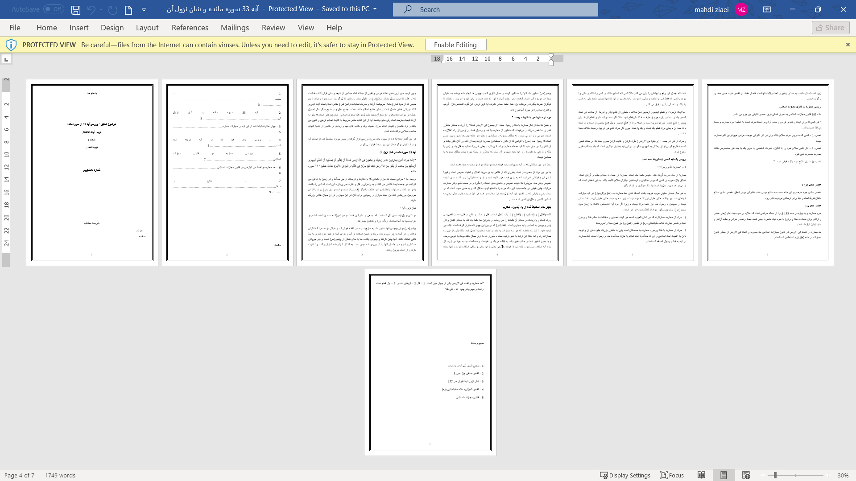Open the Design ribbon tab
Screen dimensions: 856x481
[x=112, y=28]
